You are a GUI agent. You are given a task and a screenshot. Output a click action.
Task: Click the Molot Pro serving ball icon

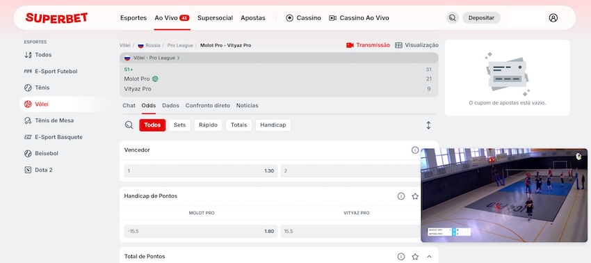click(155, 79)
